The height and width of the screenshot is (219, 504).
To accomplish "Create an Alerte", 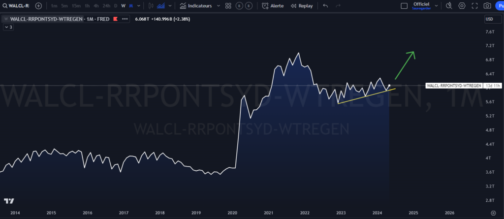I will [273, 6].
